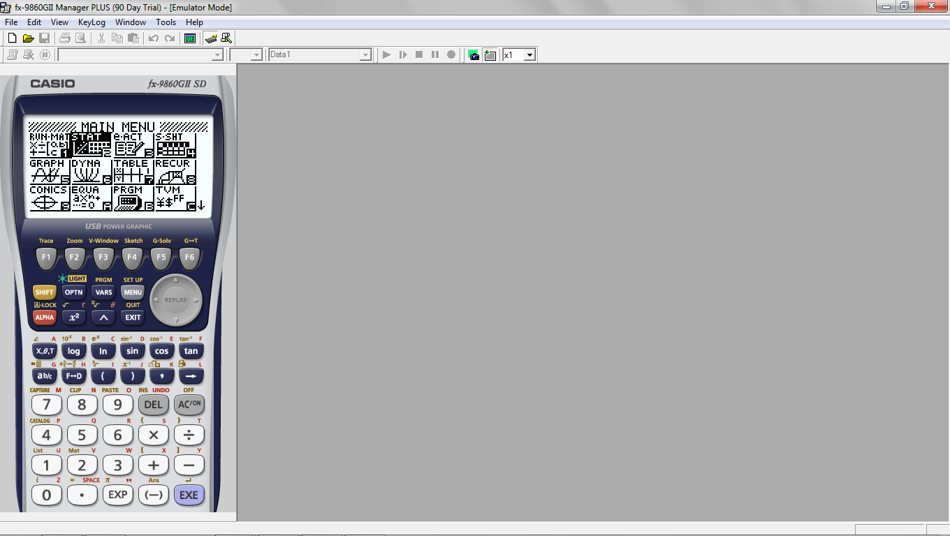
Task: Open the Edit menu
Action: coord(34,22)
